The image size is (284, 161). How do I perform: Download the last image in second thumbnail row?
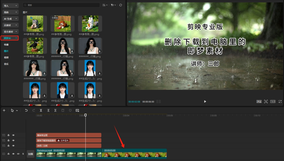click(100, 52)
